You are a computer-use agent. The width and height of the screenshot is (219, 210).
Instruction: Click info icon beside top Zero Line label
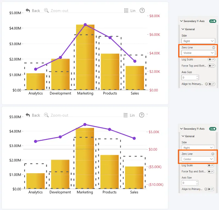coord(214,48)
